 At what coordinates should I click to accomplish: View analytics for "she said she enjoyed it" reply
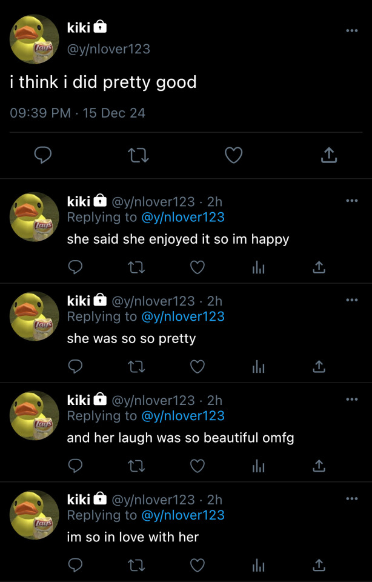tap(259, 267)
